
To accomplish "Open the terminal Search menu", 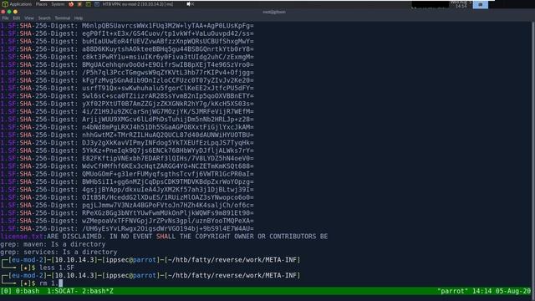I will click(44, 18).
